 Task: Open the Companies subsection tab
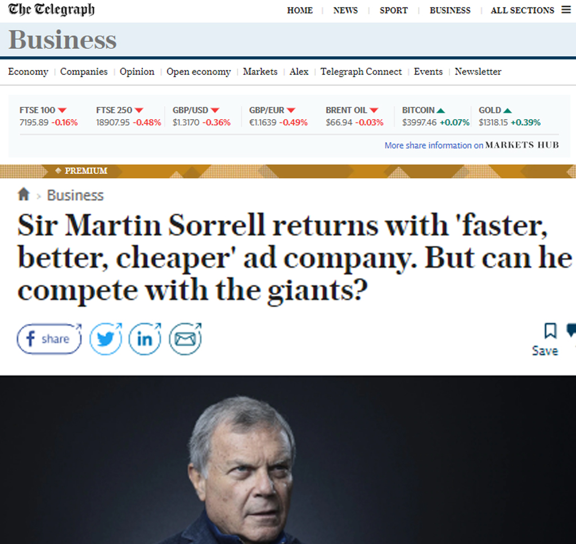click(x=84, y=71)
